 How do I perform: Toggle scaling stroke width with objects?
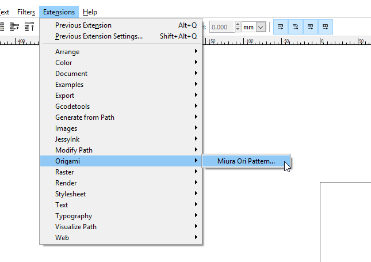(x=281, y=27)
